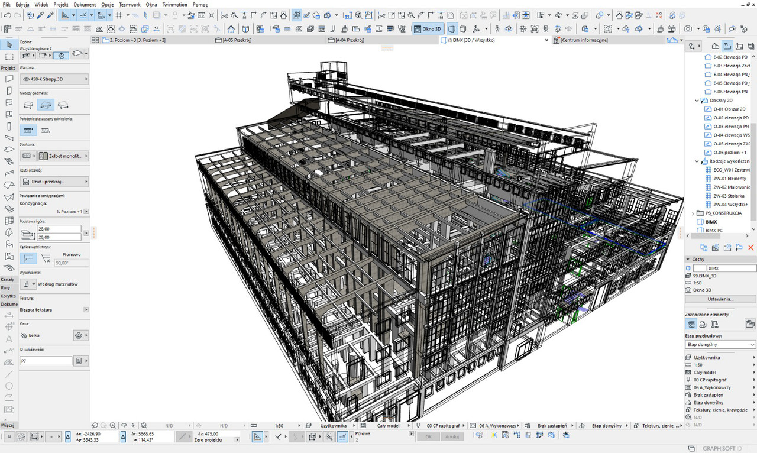Open the Dokument menu

click(85, 4)
